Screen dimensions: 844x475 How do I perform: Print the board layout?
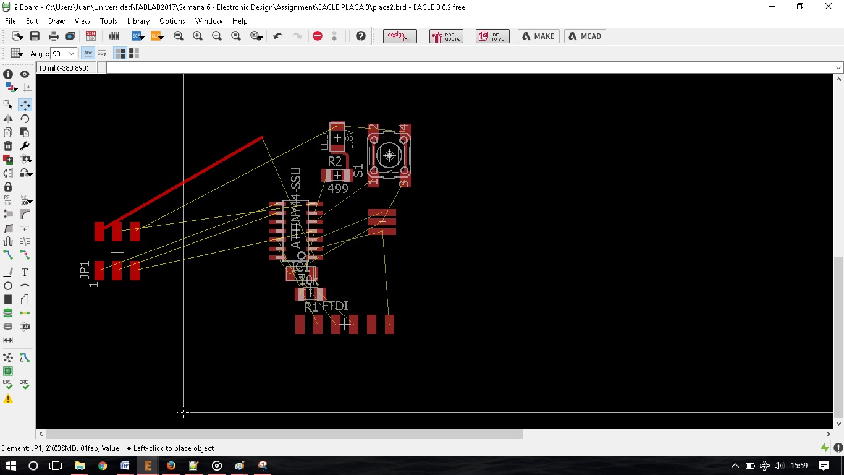coord(54,36)
